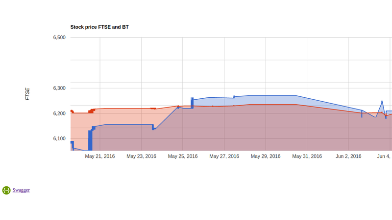The width and height of the screenshot is (392, 220).
Task: Click the green Swagger logo icon
Action: [x=6, y=190]
